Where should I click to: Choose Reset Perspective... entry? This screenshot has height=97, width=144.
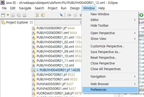click(x=110, y=57)
